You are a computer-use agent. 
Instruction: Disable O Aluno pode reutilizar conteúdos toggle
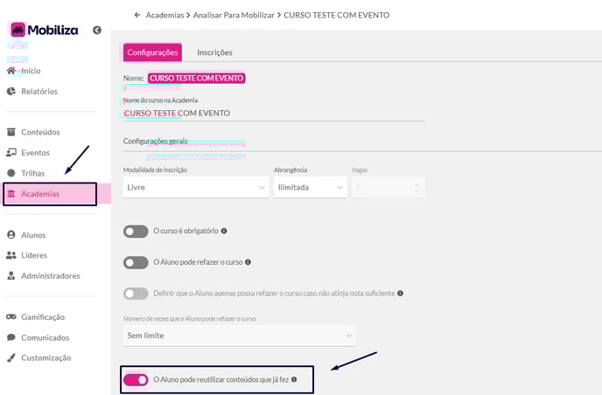(136, 379)
